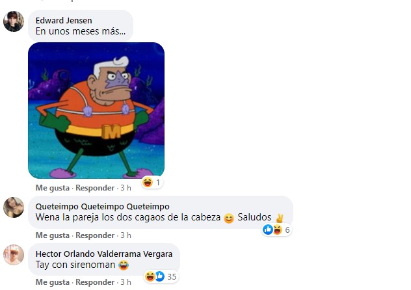Open Edward Jensen's name link
This screenshot has height=290, width=411.
[x=64, y=20]
